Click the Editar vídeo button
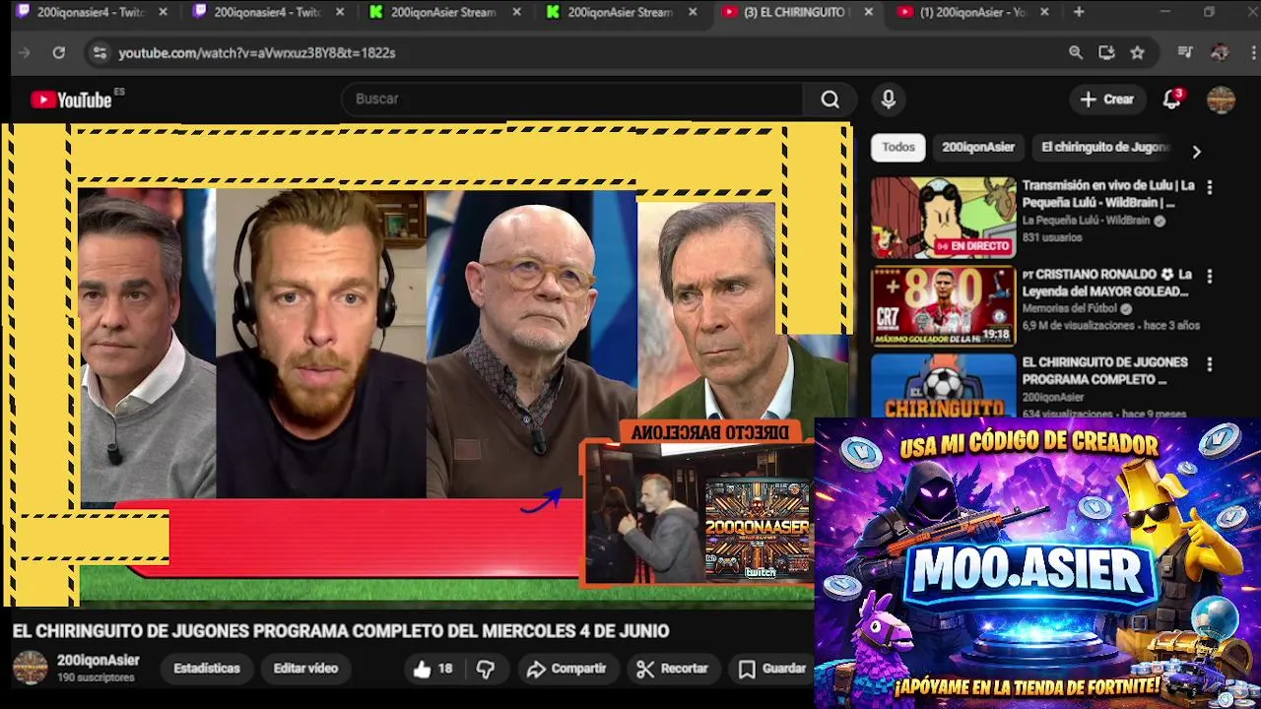 click(305, 668)
